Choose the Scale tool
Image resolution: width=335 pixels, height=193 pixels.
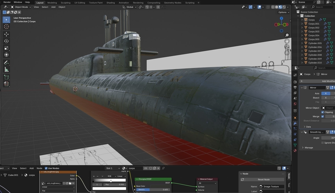6,48
